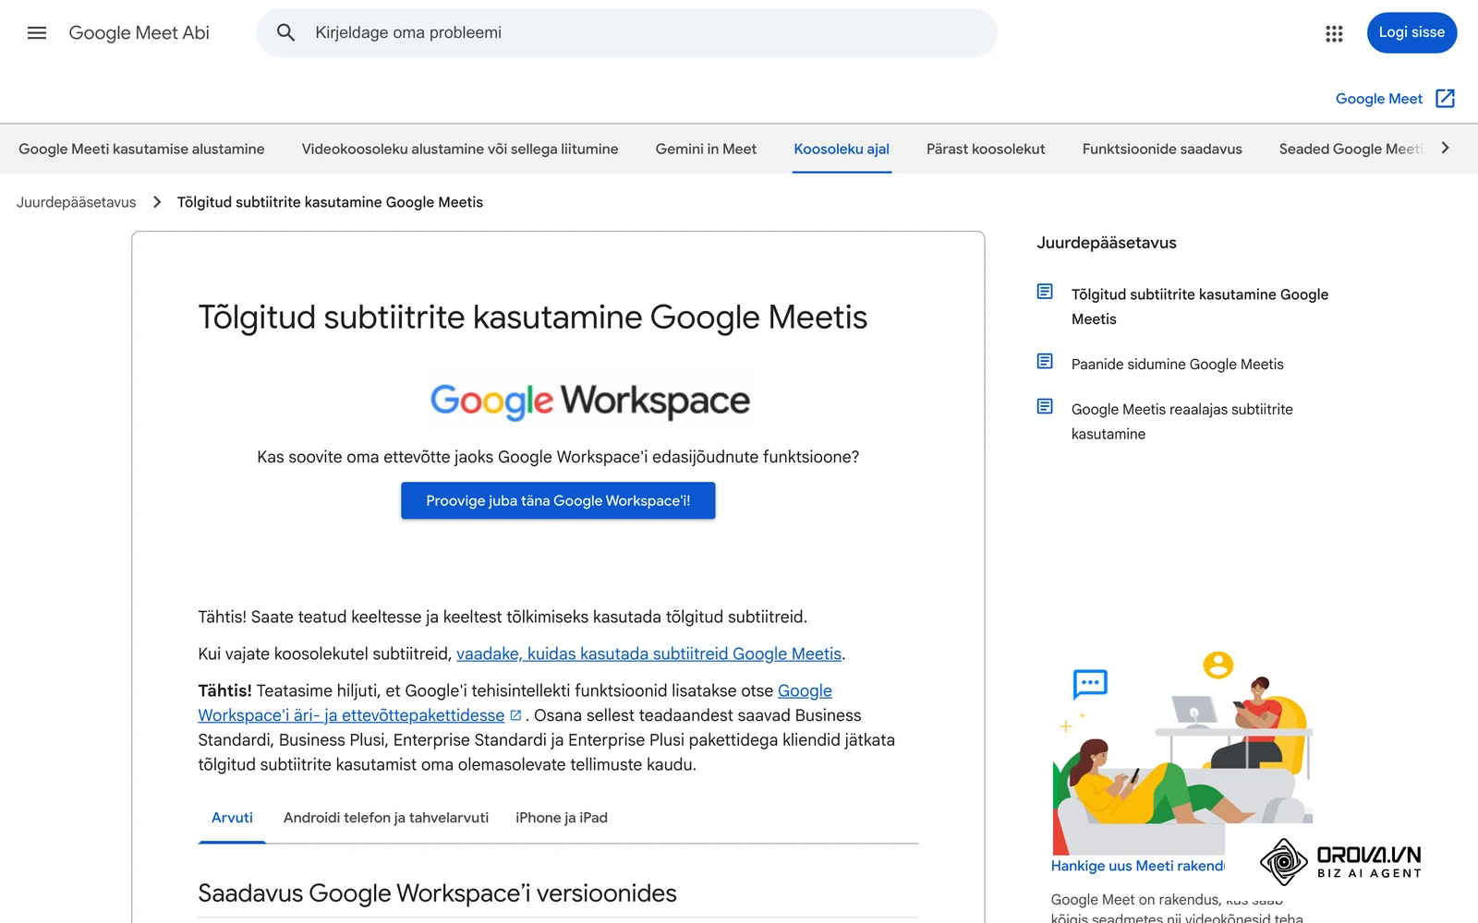Open Videokoosoleku alustamine või sellega liitumine tab

click(460, 149)
